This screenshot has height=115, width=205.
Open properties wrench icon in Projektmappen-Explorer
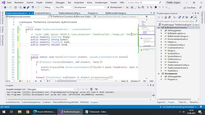192,17
